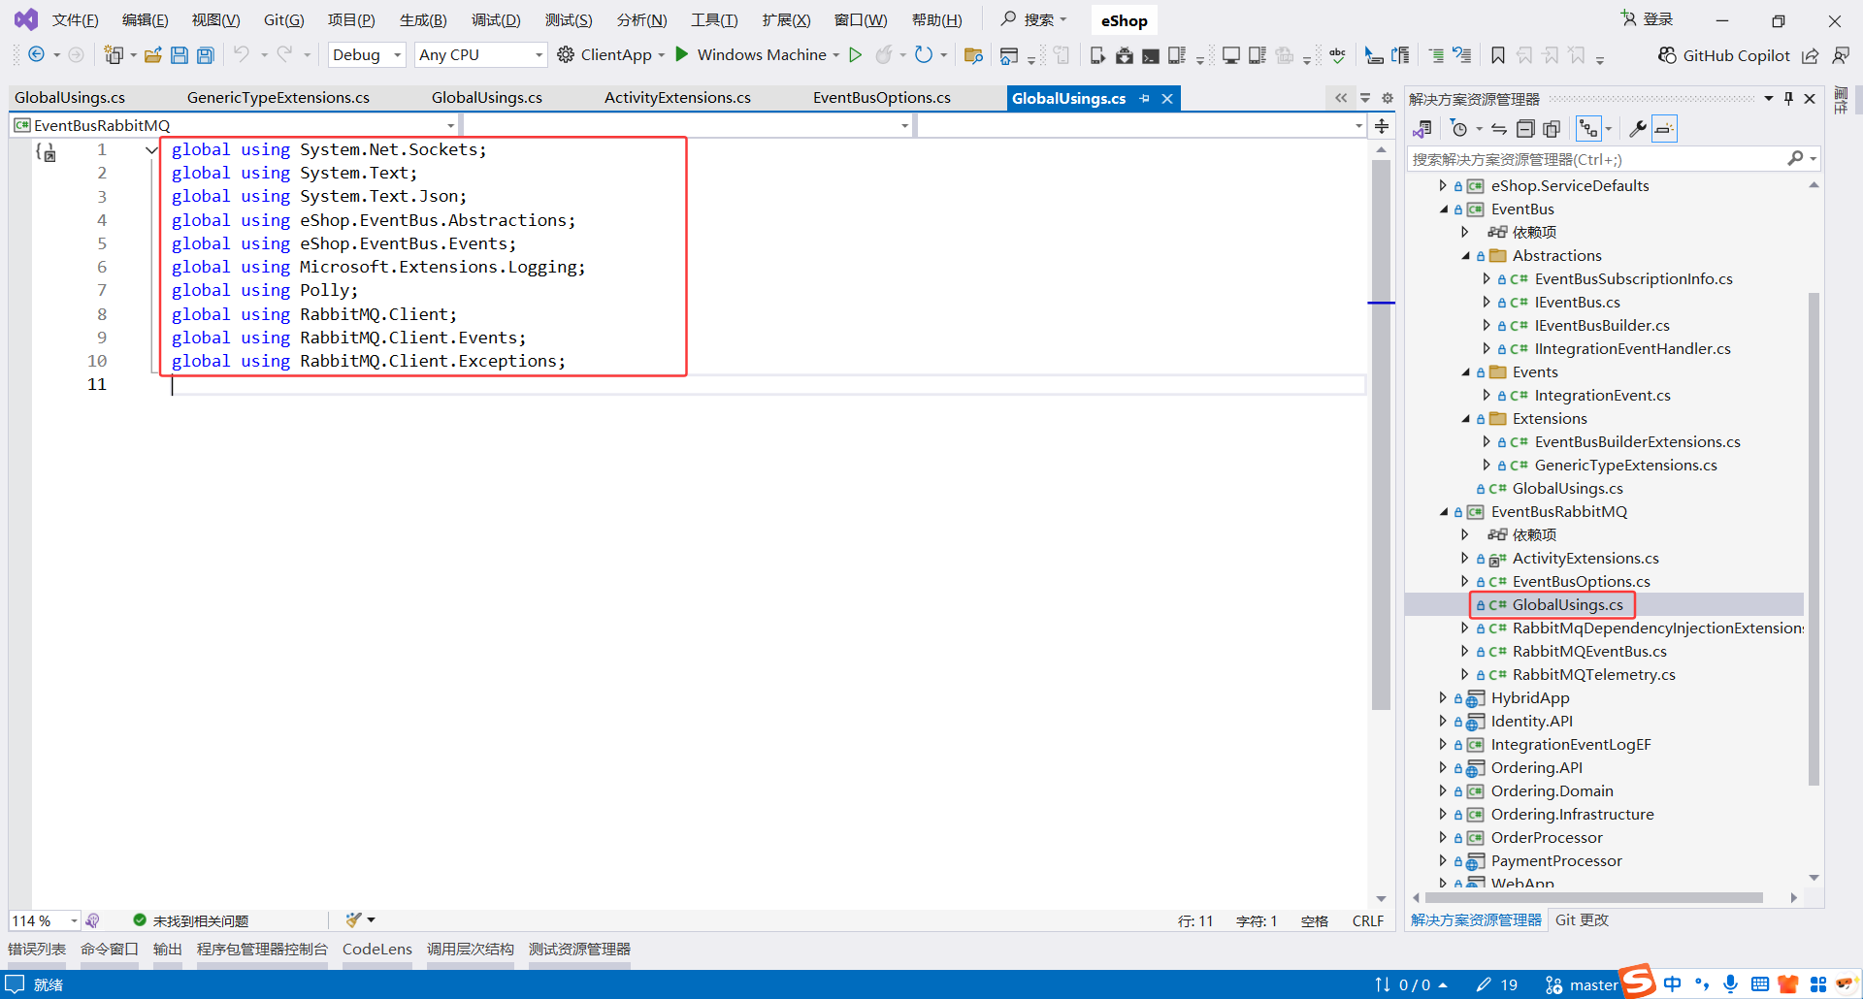This screenshot has width=1863, height=999.
Task: Open the CodeLens bottom panel tab
Action: pyautogui.click(x=377, y=949)
